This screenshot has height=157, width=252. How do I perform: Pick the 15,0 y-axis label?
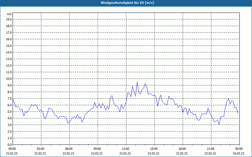[9, 46]
